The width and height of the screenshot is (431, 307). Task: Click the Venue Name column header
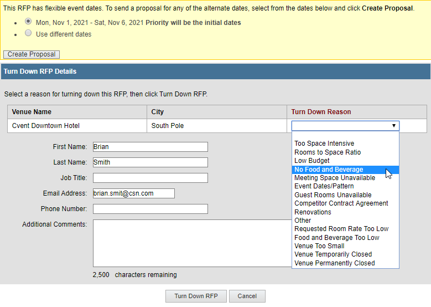(77, 112)
